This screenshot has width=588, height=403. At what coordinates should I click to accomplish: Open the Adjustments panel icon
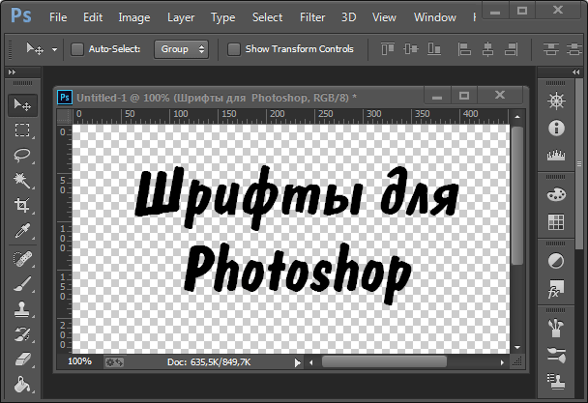556,261
